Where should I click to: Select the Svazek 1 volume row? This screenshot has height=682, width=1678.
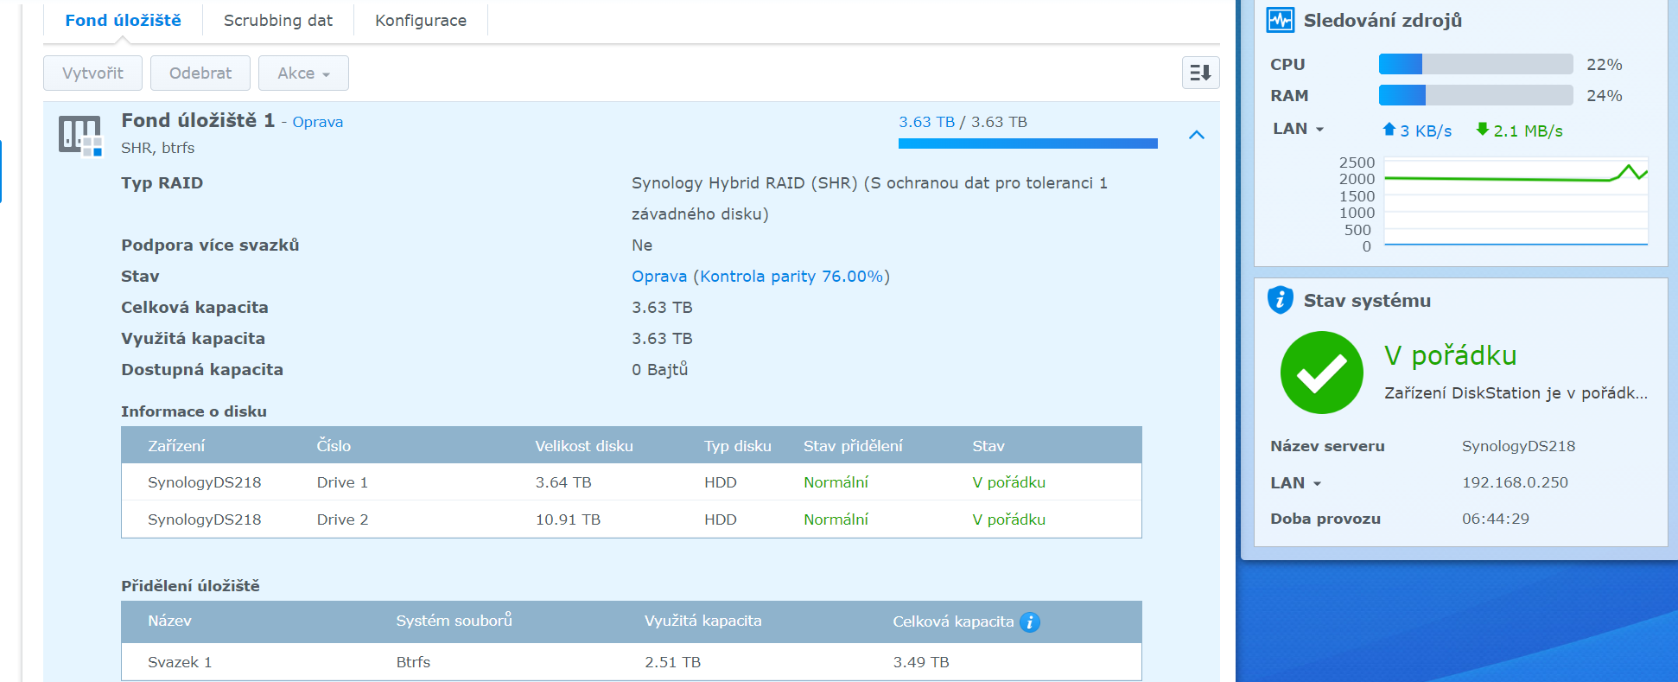pyautogui.click(x=631, y=662)
